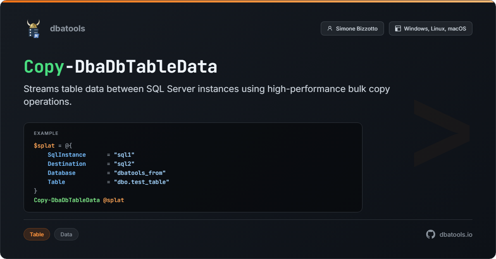The image size is (496, 259).
Task: Click the Windows, Linux, macOS platform badge
Action: [430, 28]
